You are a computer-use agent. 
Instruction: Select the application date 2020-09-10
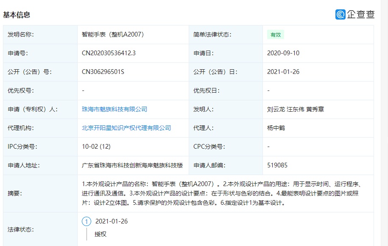click(283, 53)
